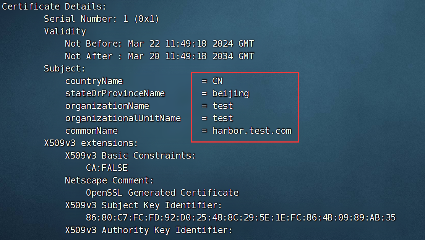Click the stateOrProvinceName field label
The width and height of the screenshot is (425, 240).
tap(115, 93)
